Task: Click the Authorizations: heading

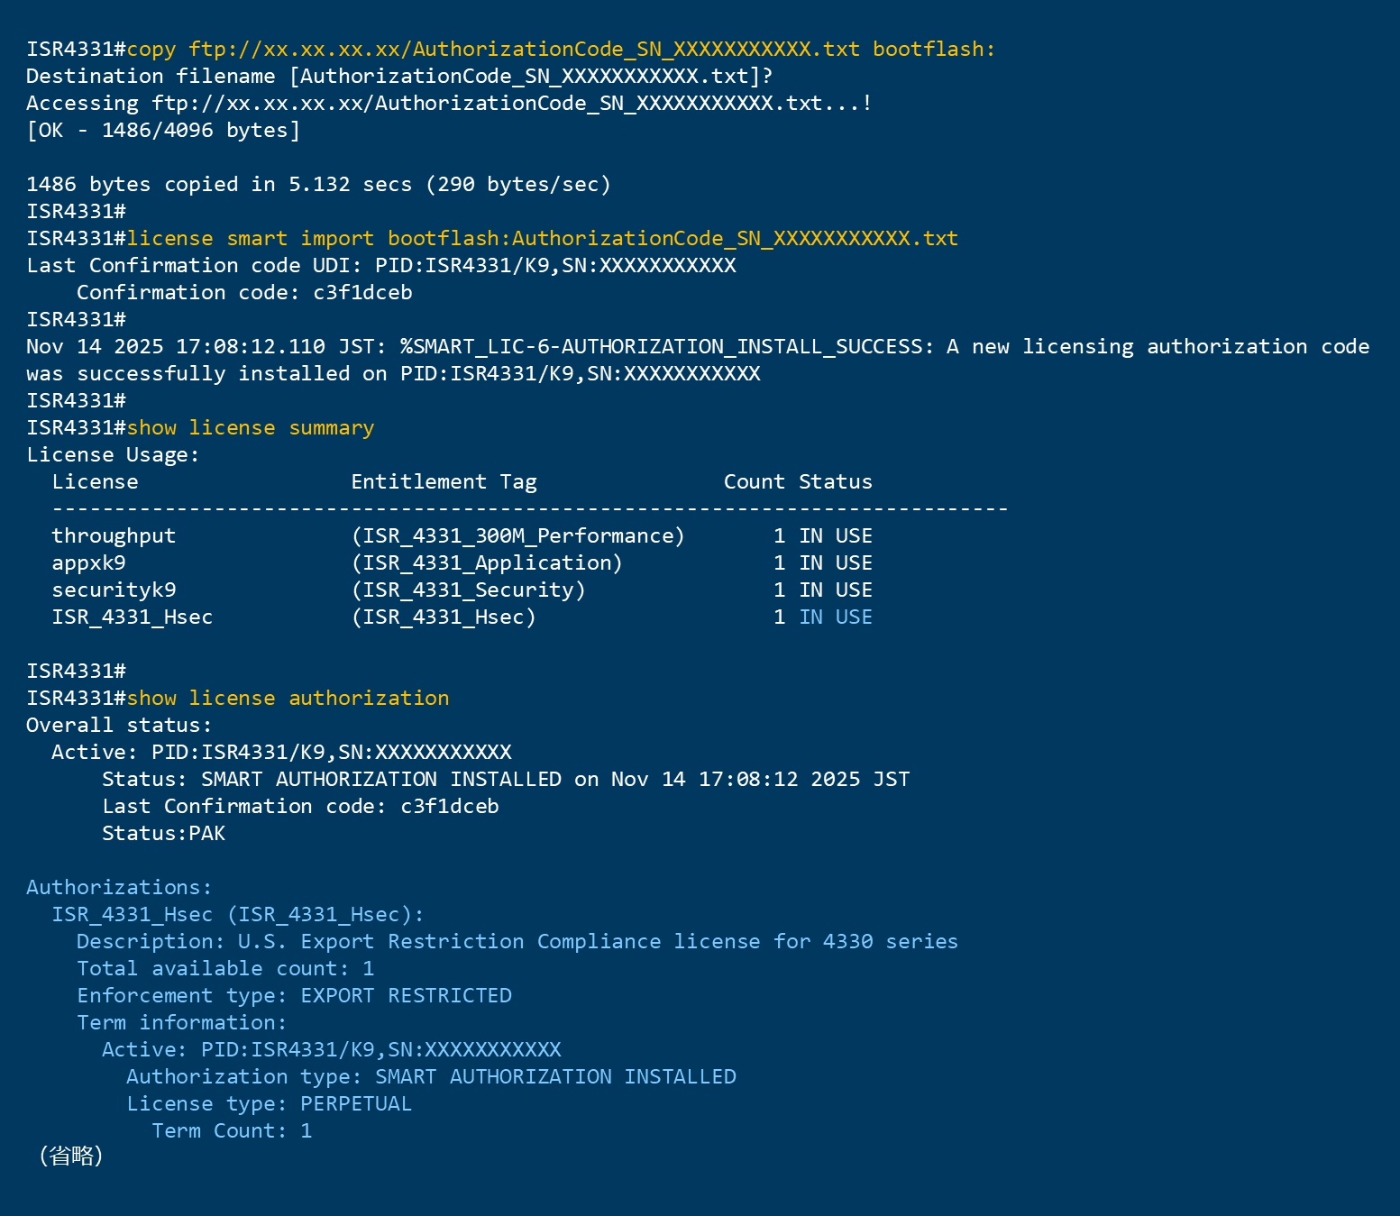Action: [x=119, y=887]
